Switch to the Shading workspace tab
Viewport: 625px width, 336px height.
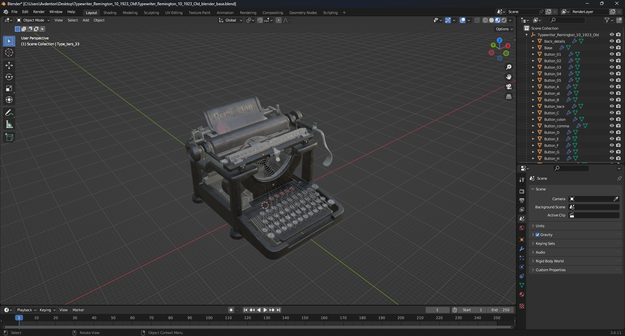click(110, 13)
